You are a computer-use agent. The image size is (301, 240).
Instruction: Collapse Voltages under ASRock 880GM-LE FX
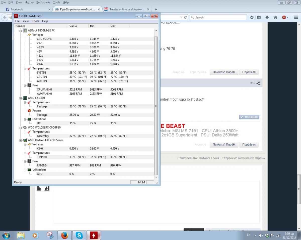point(25,35)
